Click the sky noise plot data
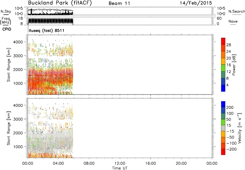The height and width of the screenshot is (170, 245). tap(51, 12)
